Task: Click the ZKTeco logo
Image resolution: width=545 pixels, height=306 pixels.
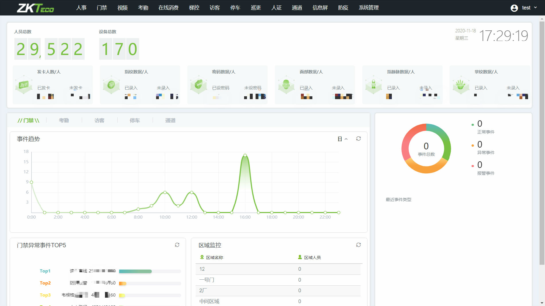Action: tap(36, 8)
